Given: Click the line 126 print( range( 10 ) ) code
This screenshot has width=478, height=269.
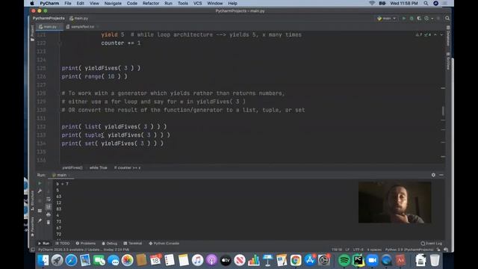Looking at the screenshot, I should pos(95,76).
